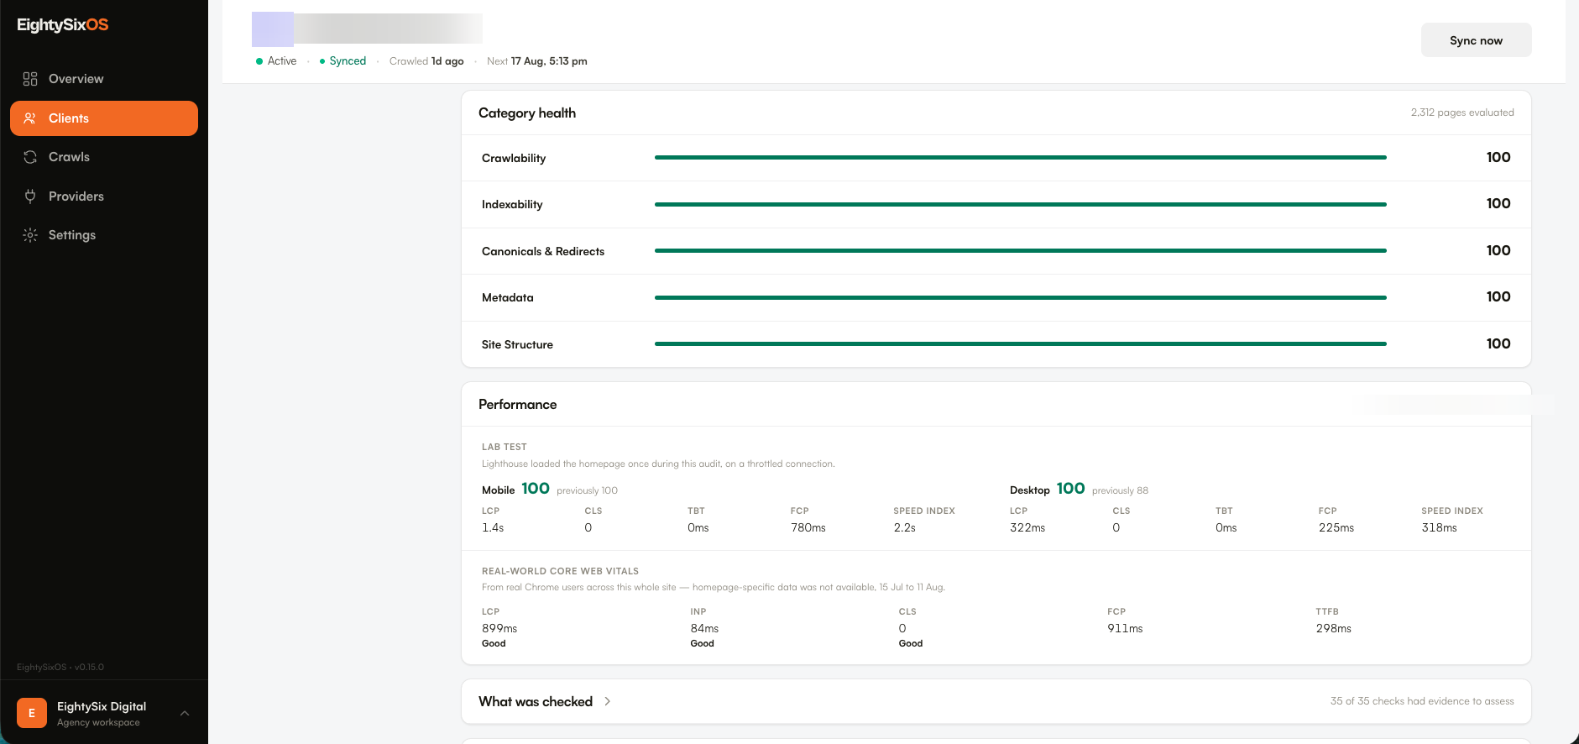Click the Category health heading
Screen dimensions: 1579x744
coord(527,113)
